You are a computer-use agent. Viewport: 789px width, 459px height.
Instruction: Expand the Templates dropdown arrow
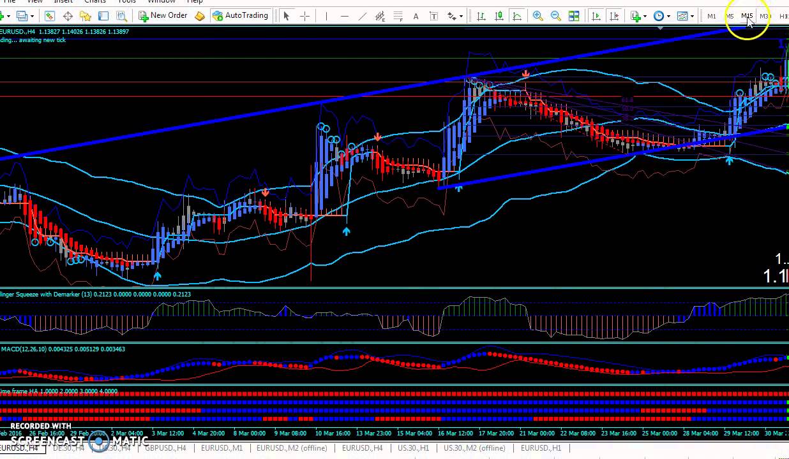(x=691, y=16)
